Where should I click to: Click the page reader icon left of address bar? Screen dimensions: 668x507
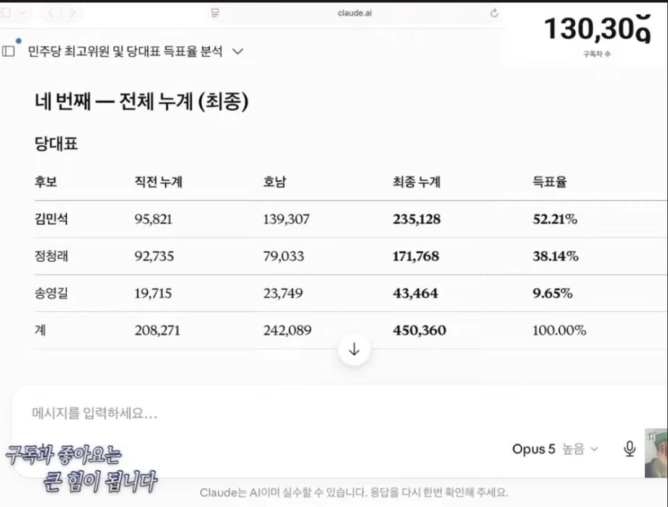tap(215, 13)
